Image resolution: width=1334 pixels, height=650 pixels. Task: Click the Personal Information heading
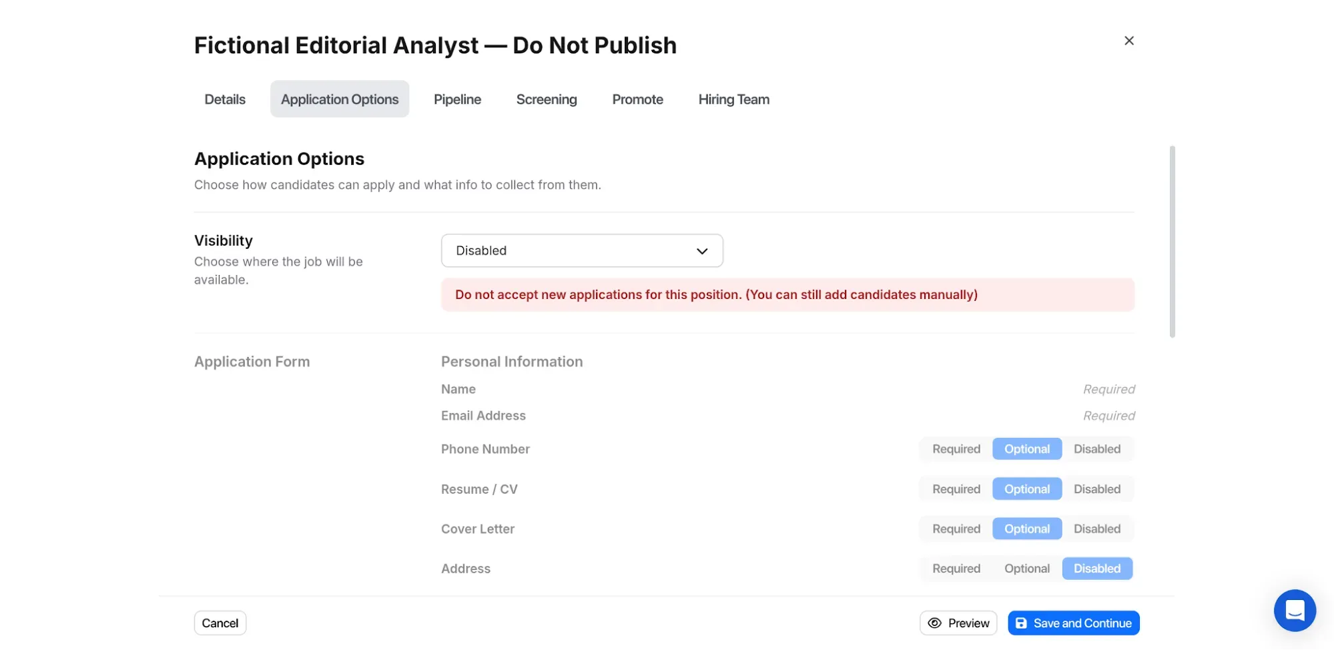click(x=511, y=362)
